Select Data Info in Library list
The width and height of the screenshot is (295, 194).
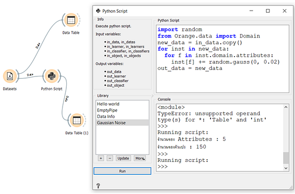coord(122,117)
